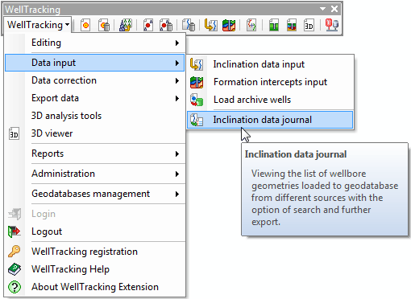
Task: Expand the Editing submenu
Action: (x=95, y=43)
